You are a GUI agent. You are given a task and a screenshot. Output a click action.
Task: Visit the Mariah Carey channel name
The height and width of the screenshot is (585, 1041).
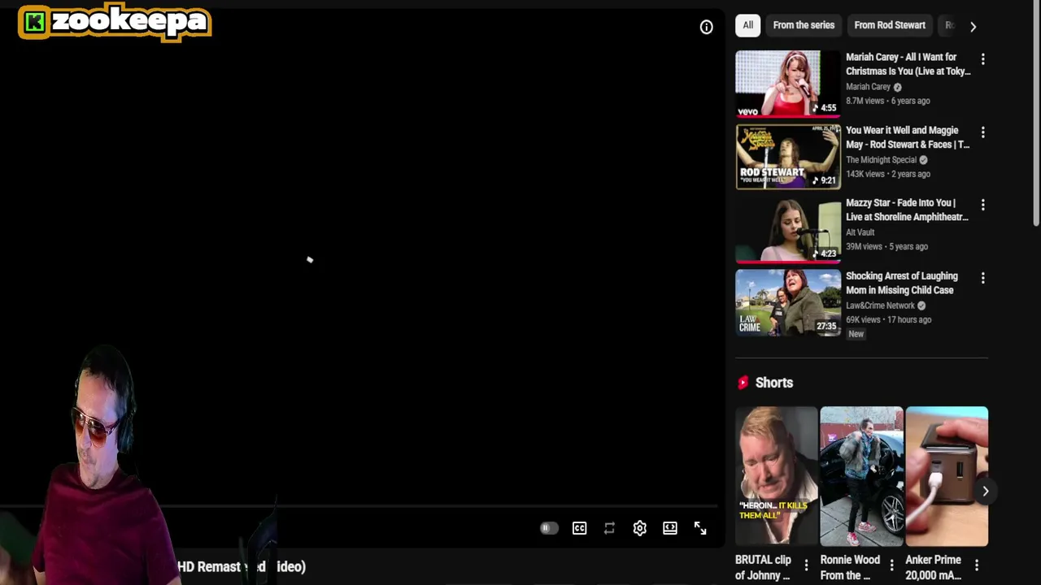(x=868, y=87)
